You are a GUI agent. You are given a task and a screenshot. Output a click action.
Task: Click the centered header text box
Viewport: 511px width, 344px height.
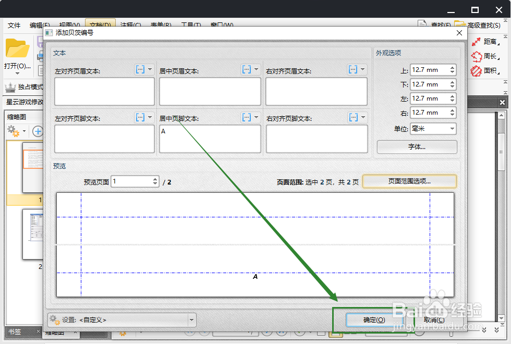pyautogui.click(x=210, y=91)
